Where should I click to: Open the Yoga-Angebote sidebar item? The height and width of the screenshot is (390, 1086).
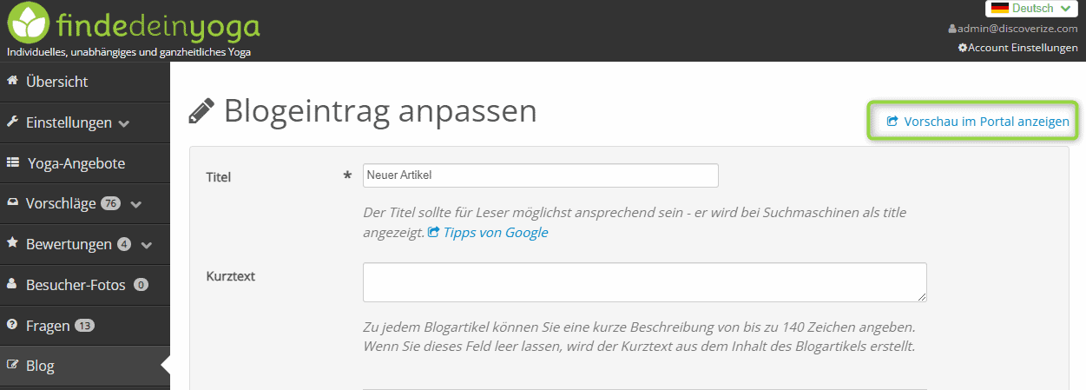[x=85, y=162]
